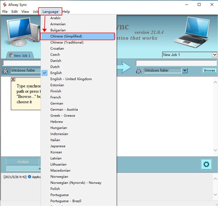Click the right folder path input field
This screenshot has width=218, height=206.
[x=176, y=63]
